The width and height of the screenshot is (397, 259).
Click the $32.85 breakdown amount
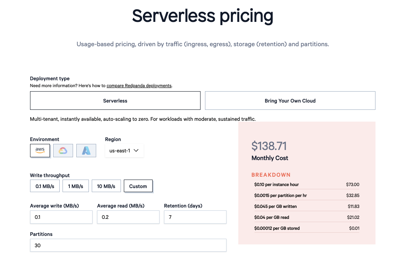click(x=353, y=195)
